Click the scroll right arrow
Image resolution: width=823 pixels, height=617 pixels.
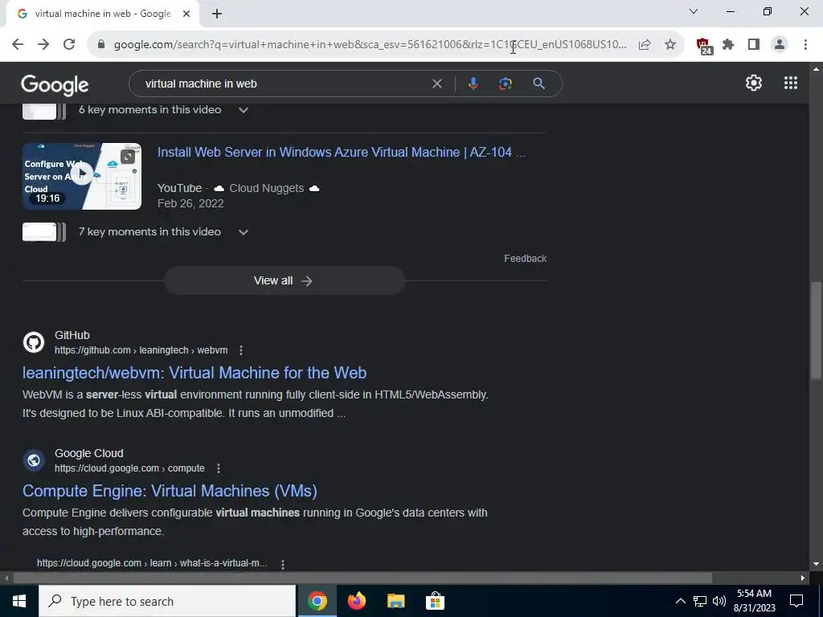tap(803, 578)
